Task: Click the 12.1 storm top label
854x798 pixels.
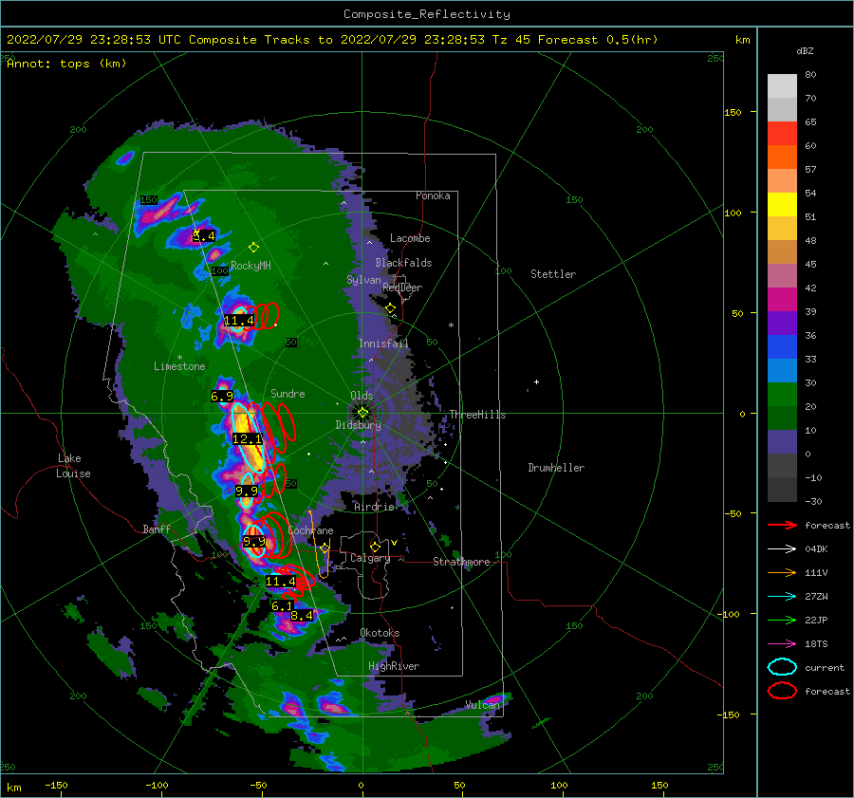Action: 247,439
